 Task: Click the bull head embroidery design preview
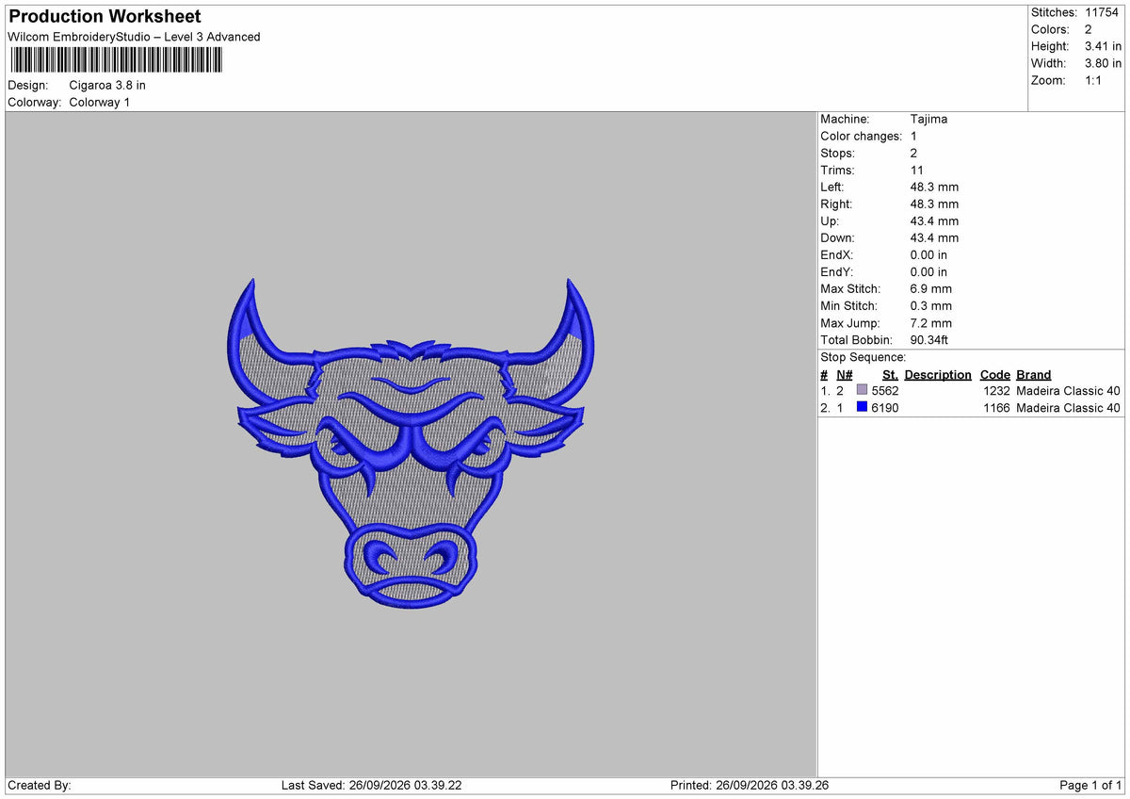pos(411,442)
